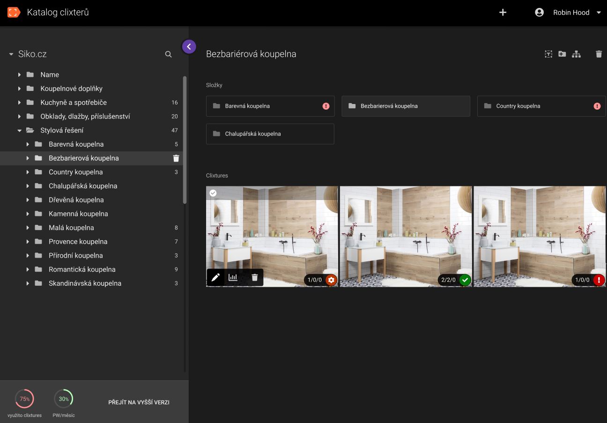Click the add new folder icon
Image resolution: width=607 pixels, height=423 pixels.
[x=562, y=54]
